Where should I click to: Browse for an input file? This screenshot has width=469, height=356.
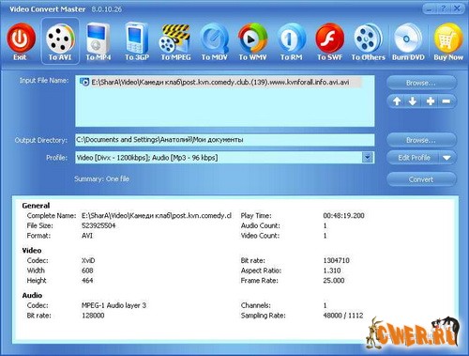tap(421, 83)
